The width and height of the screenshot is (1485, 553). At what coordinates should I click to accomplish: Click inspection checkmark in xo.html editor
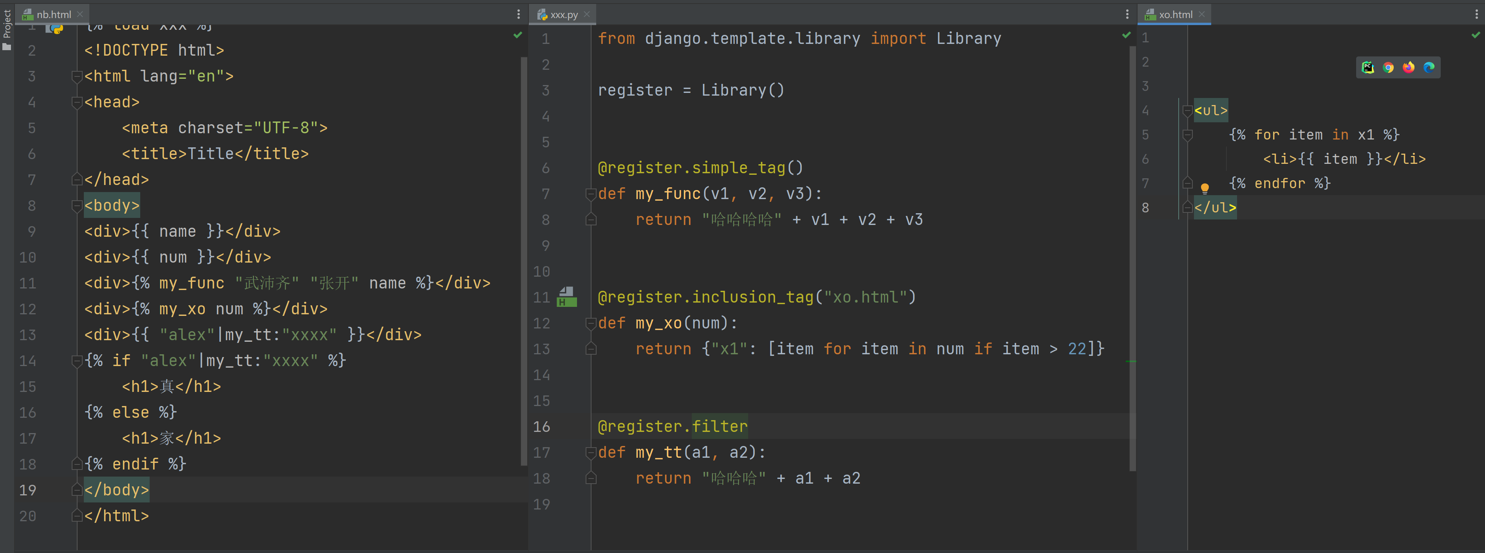1476,35
